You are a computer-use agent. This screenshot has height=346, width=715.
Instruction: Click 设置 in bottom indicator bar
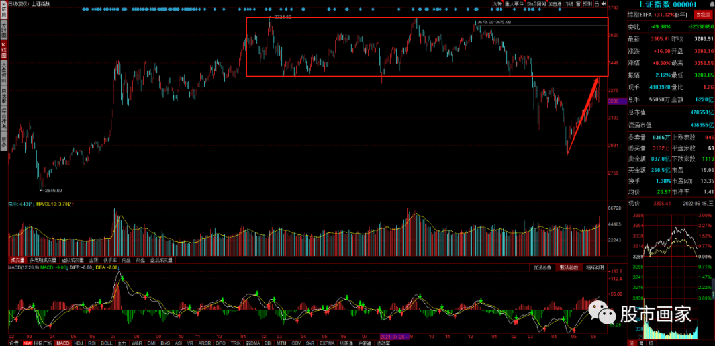click(x=14, y=343)
